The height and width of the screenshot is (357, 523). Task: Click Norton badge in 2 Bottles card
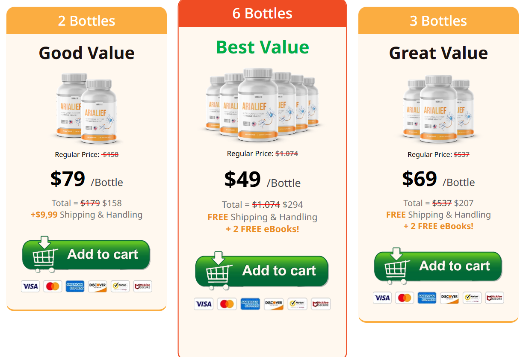120,286
